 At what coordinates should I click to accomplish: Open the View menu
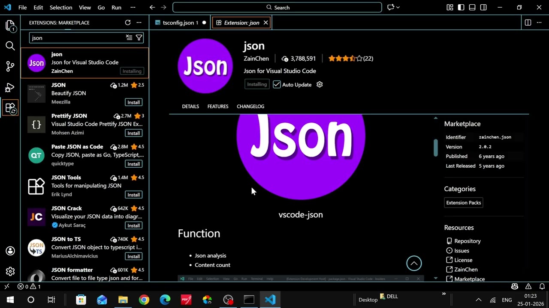[x=85, y=7]
